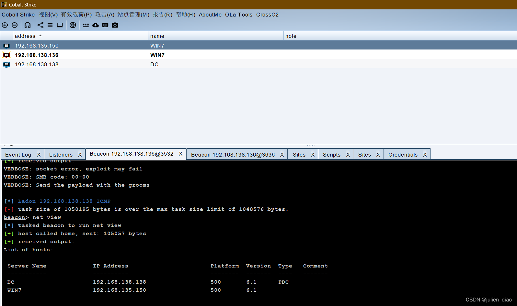
Task: Close the Event Log tab
Action: [x=39, y=155]
